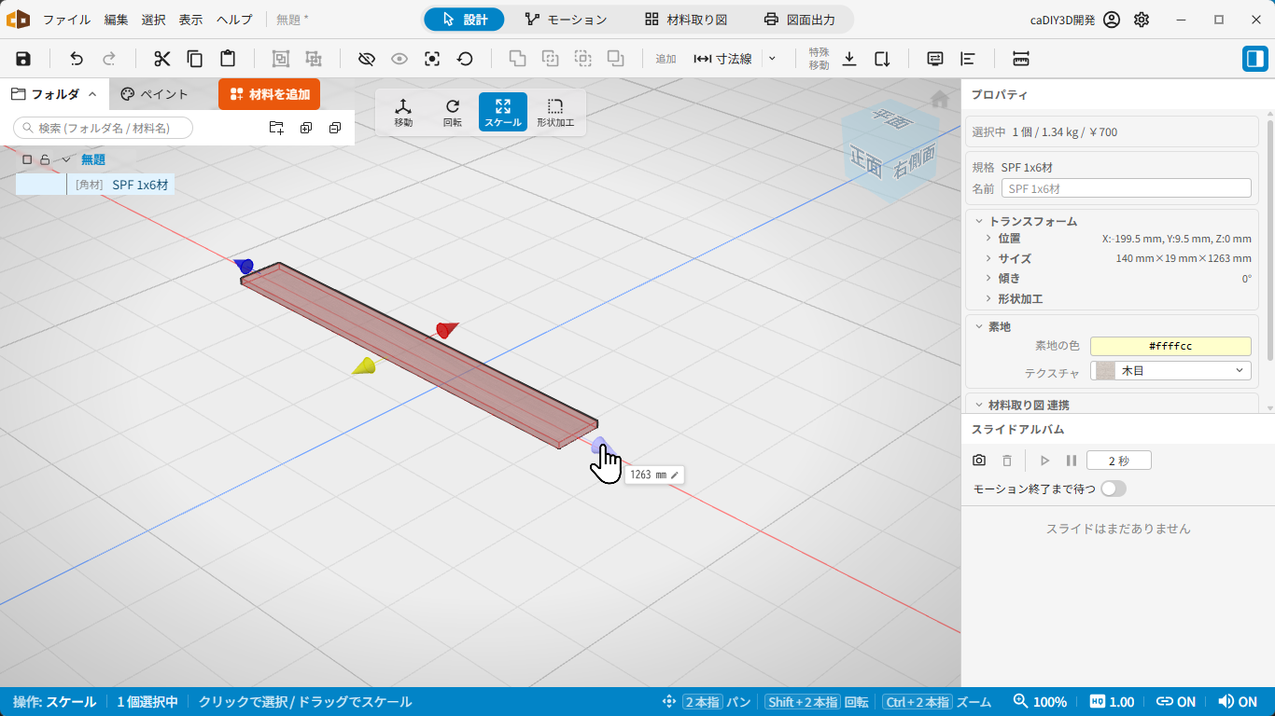This screenshot has height=716, width=1275.
Task: Click the 材料を追加 button
Action: [x=270, y=94]
